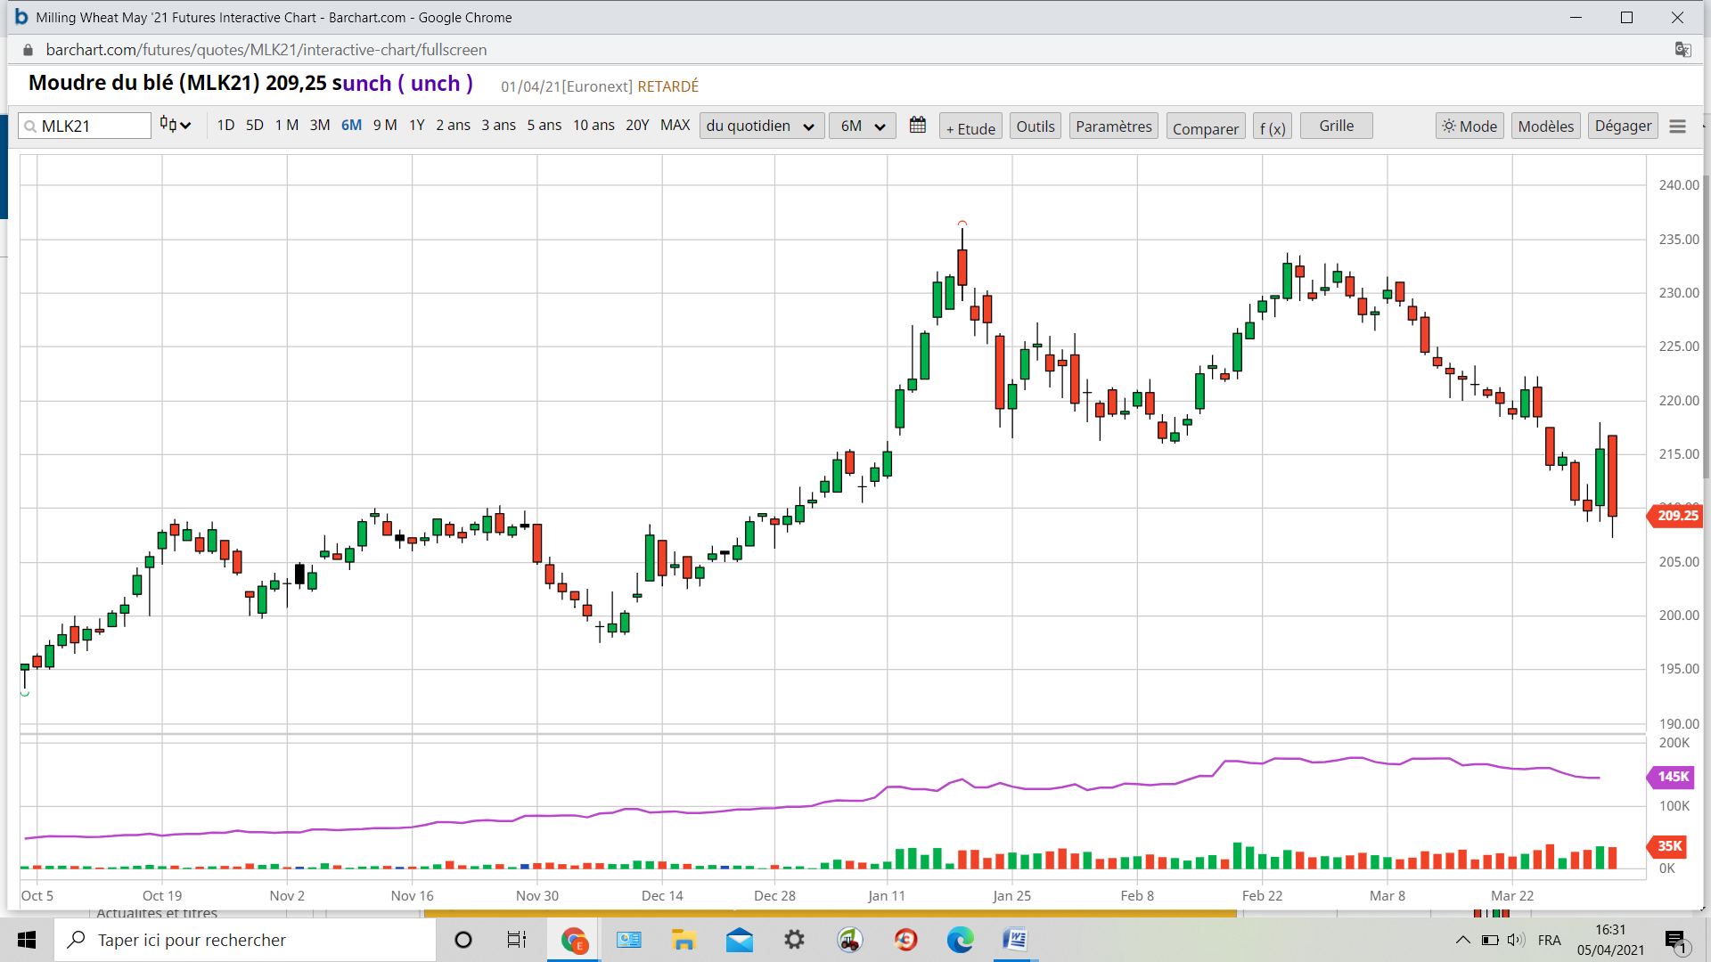Click the site lock icon in address bar
1711x962 pixels.
point(28,50)
